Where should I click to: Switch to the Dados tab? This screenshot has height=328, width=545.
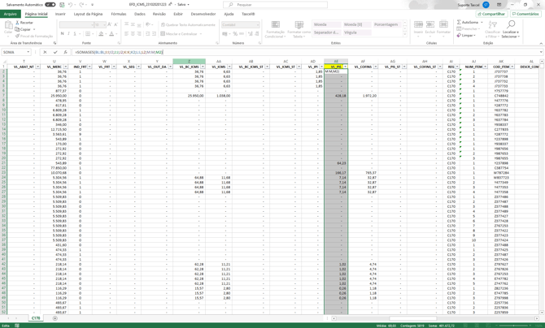140,14
